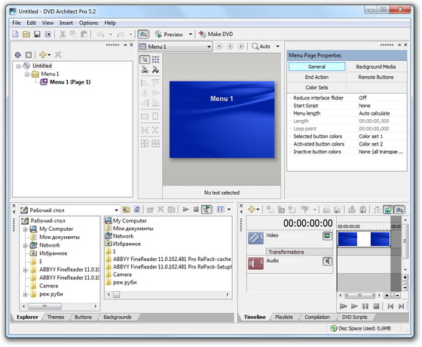Open the Auto zoom dropdown

[278, 46]
